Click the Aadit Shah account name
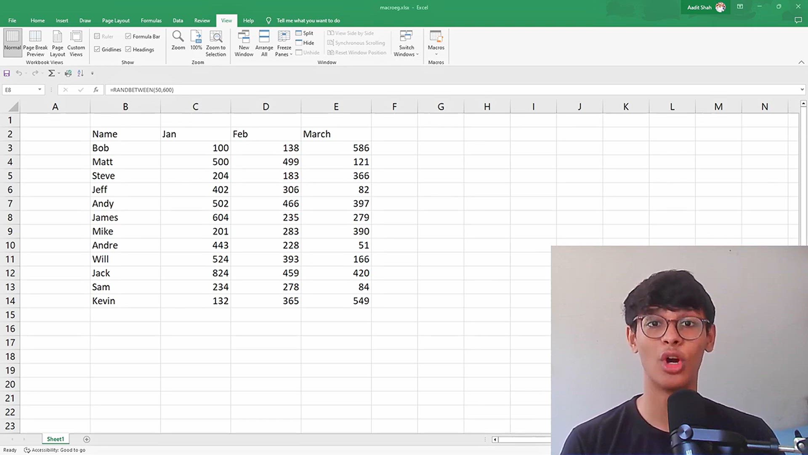The image size is (808, 455). (x=699, y=7)
